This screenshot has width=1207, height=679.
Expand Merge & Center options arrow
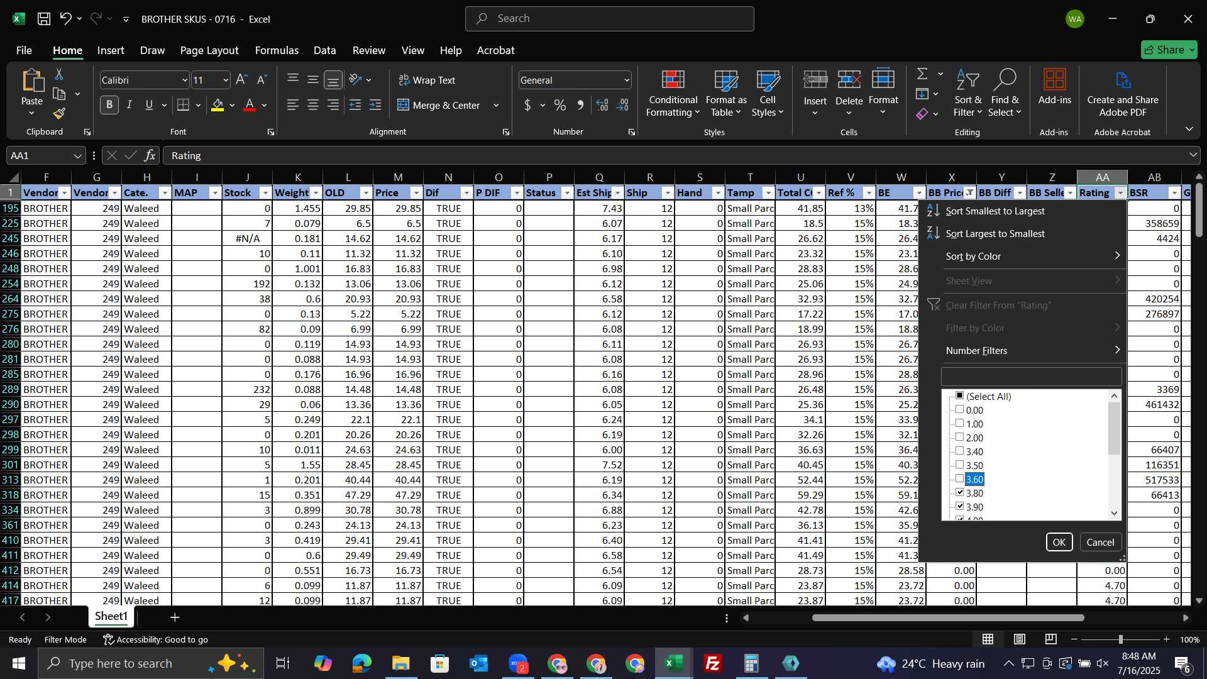tap(496, 105)
